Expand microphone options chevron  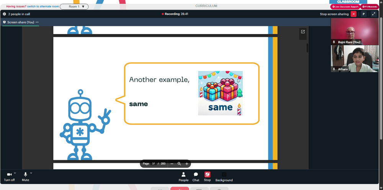[31, 173]
